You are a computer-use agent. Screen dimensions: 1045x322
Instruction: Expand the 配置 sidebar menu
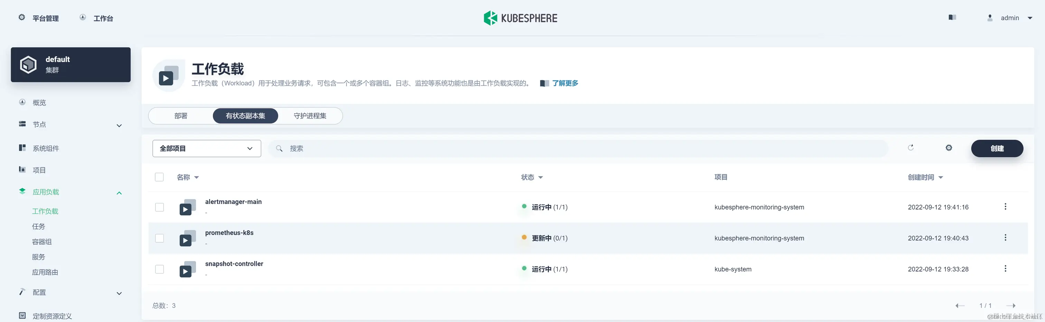click(119, 293)
